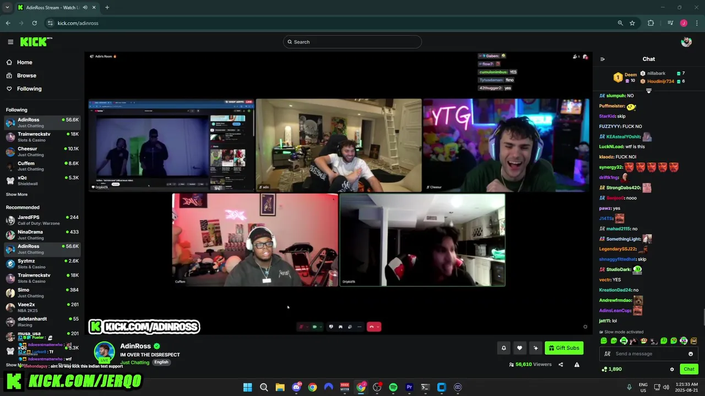
Task: Click the channel points balance 1,890
Action: (612, 369)
